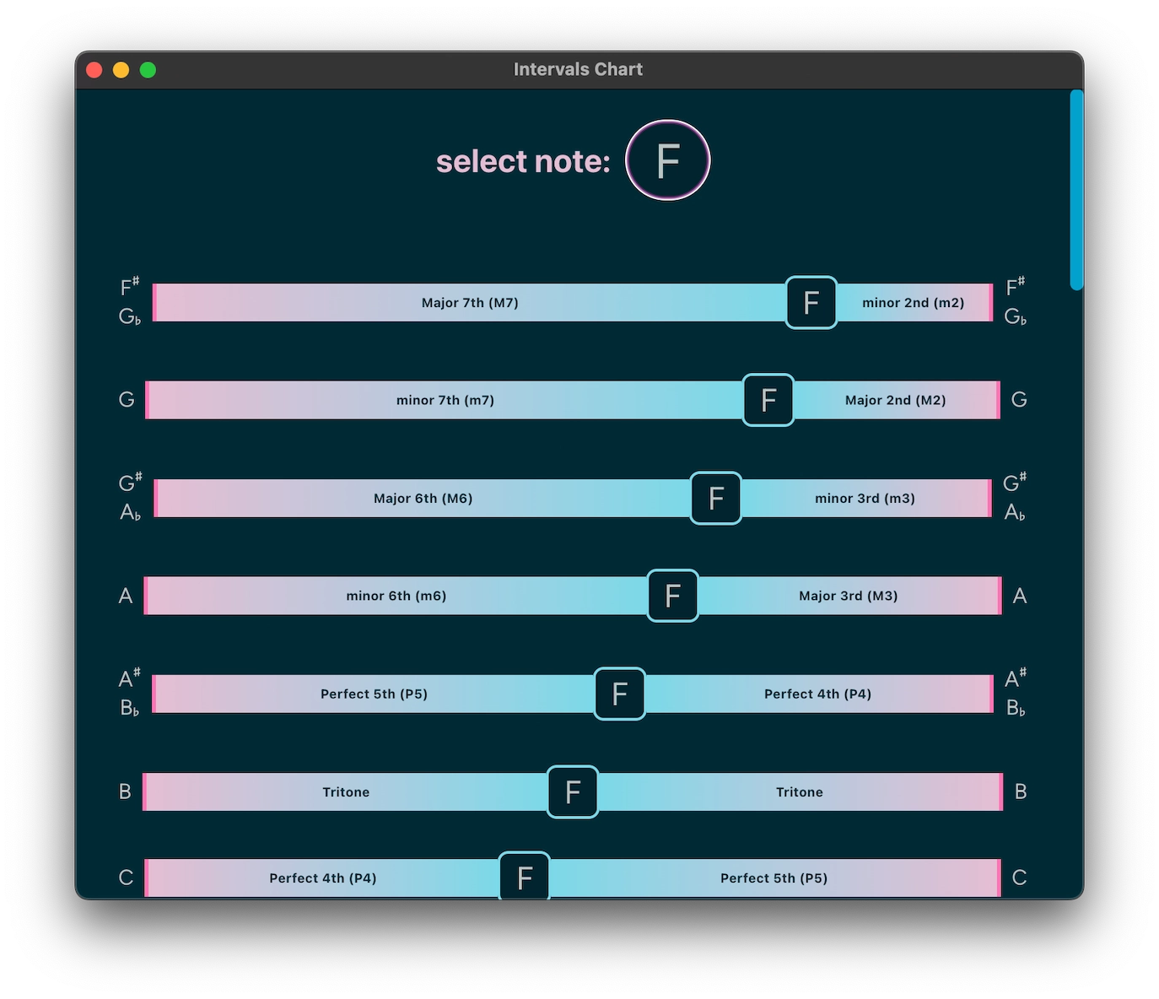Minimize the window with the yellow button
The height and width of the screenshot is (999, 1159).
click(x=121, y=70)
